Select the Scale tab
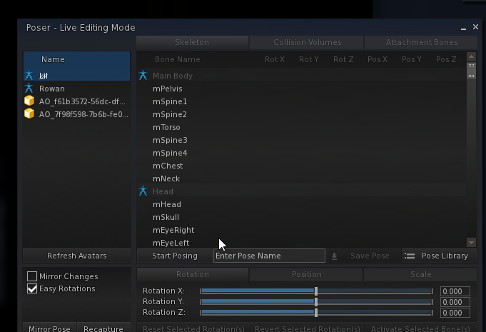This screenshot has width=486, height=332. click(x=420, y=274)
